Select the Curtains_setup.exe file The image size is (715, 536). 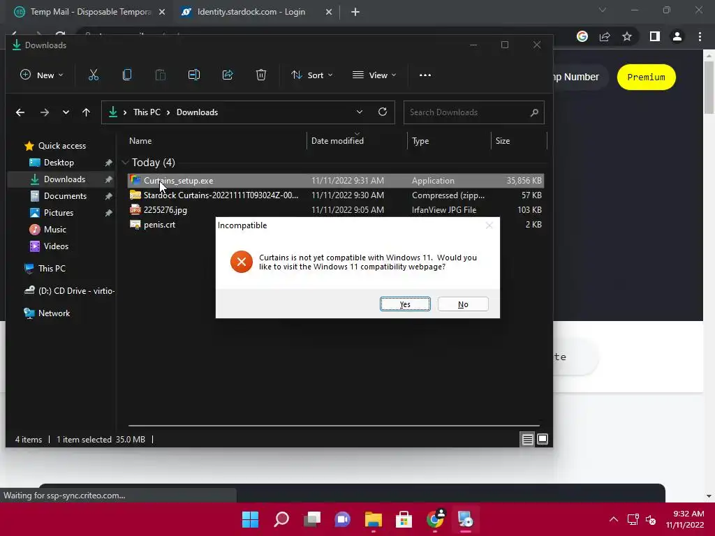(x=336, y=181)
